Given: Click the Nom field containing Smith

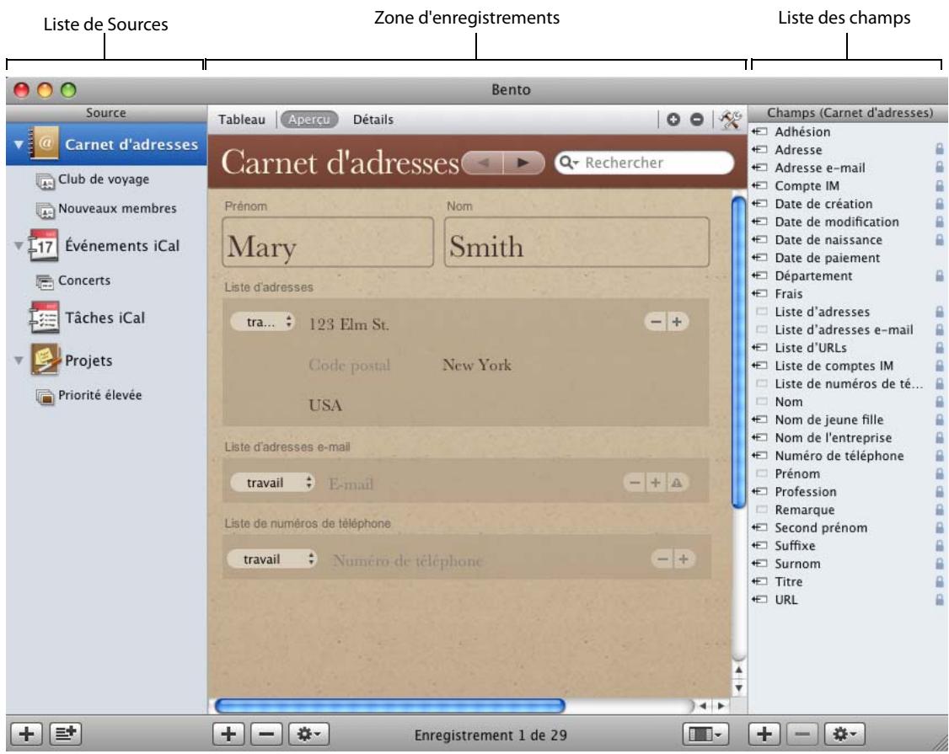Looking at the screenshot, I should (x=576, y=242).
